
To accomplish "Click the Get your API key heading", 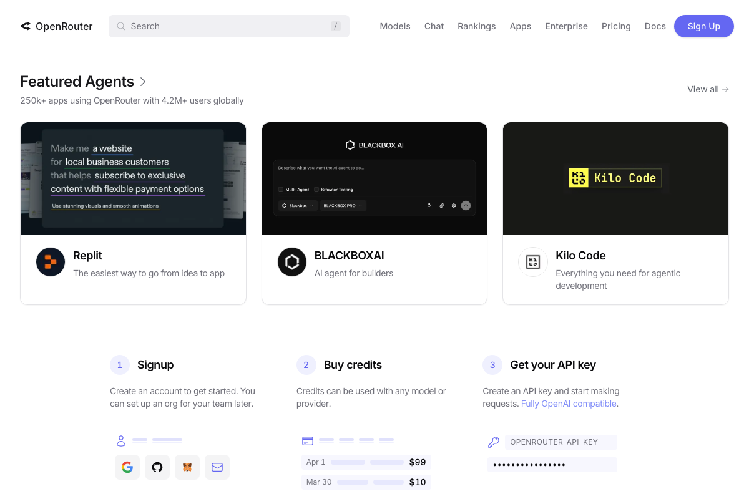I will point(553,365).
